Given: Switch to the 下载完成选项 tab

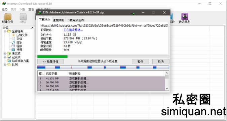Looking at the screenshot, I should (75, 20).
